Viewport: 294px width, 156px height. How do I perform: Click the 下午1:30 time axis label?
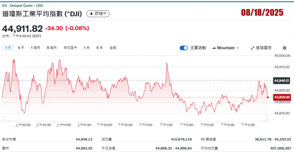pos(166,125)
